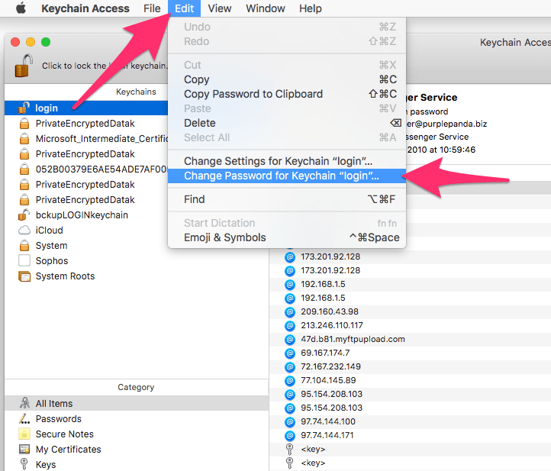
Task: Select the login keychain
Action: (x=86, y=108)
